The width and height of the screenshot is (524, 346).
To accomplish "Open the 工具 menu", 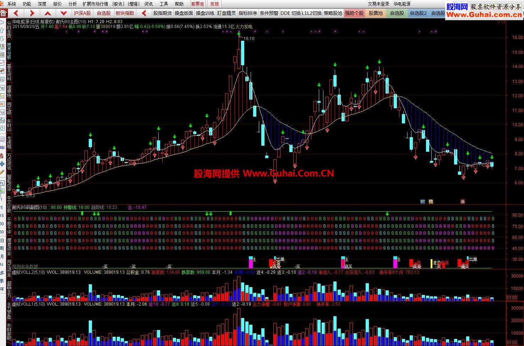I will click(x=164, y=4).
